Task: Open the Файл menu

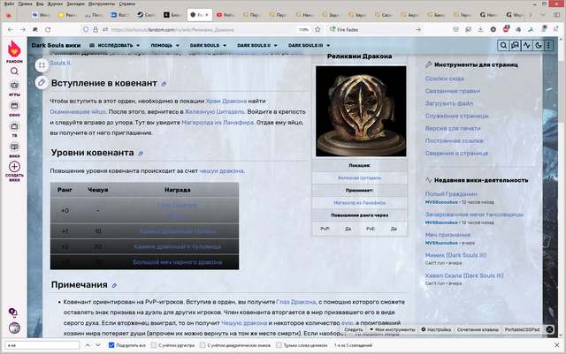Action: coord(9,4)
